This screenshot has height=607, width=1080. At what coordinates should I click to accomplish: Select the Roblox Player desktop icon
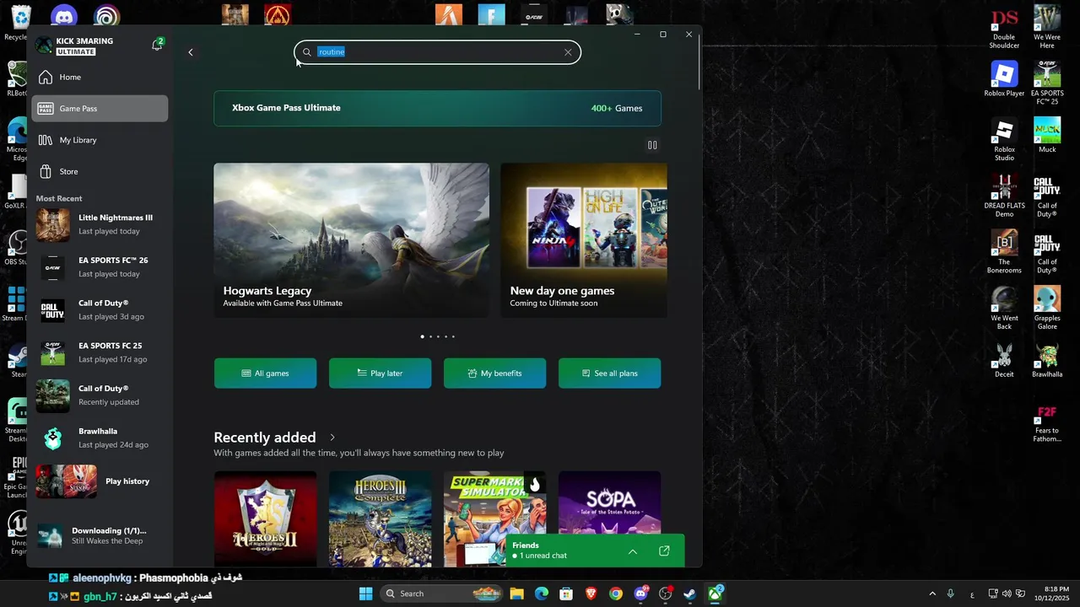tap(1004, 79)
